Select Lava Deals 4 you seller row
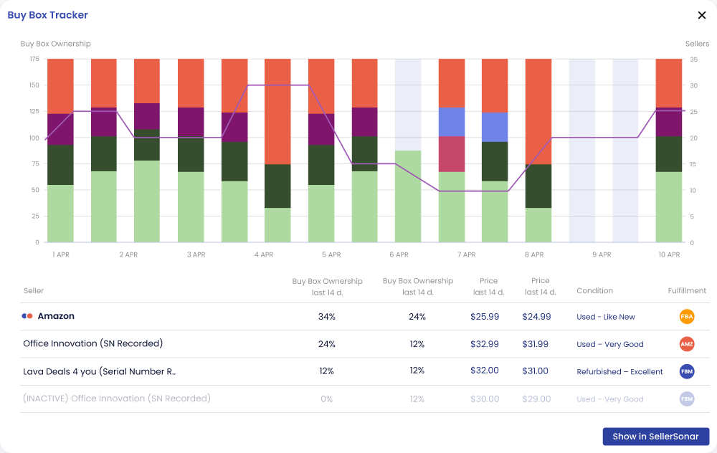 tap(364, 371)
